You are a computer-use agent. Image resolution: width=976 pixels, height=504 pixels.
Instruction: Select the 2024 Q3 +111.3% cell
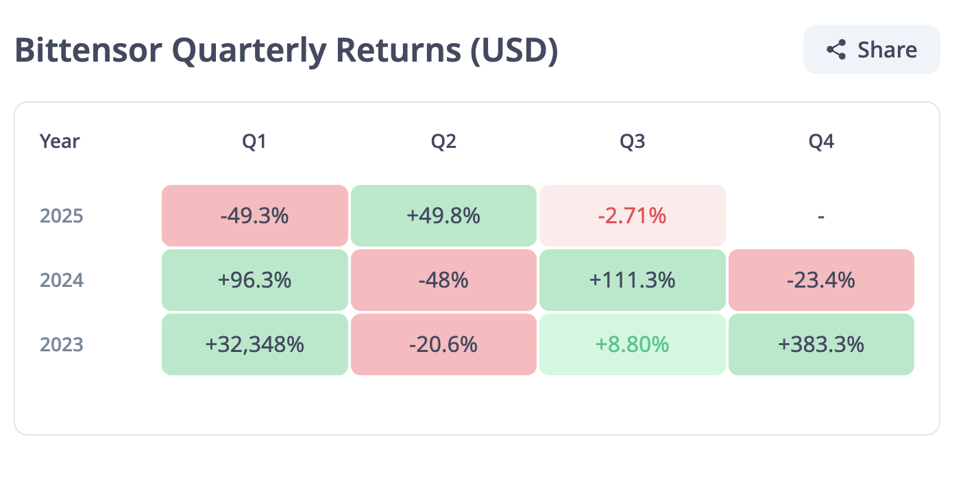[x=632, y=280]
